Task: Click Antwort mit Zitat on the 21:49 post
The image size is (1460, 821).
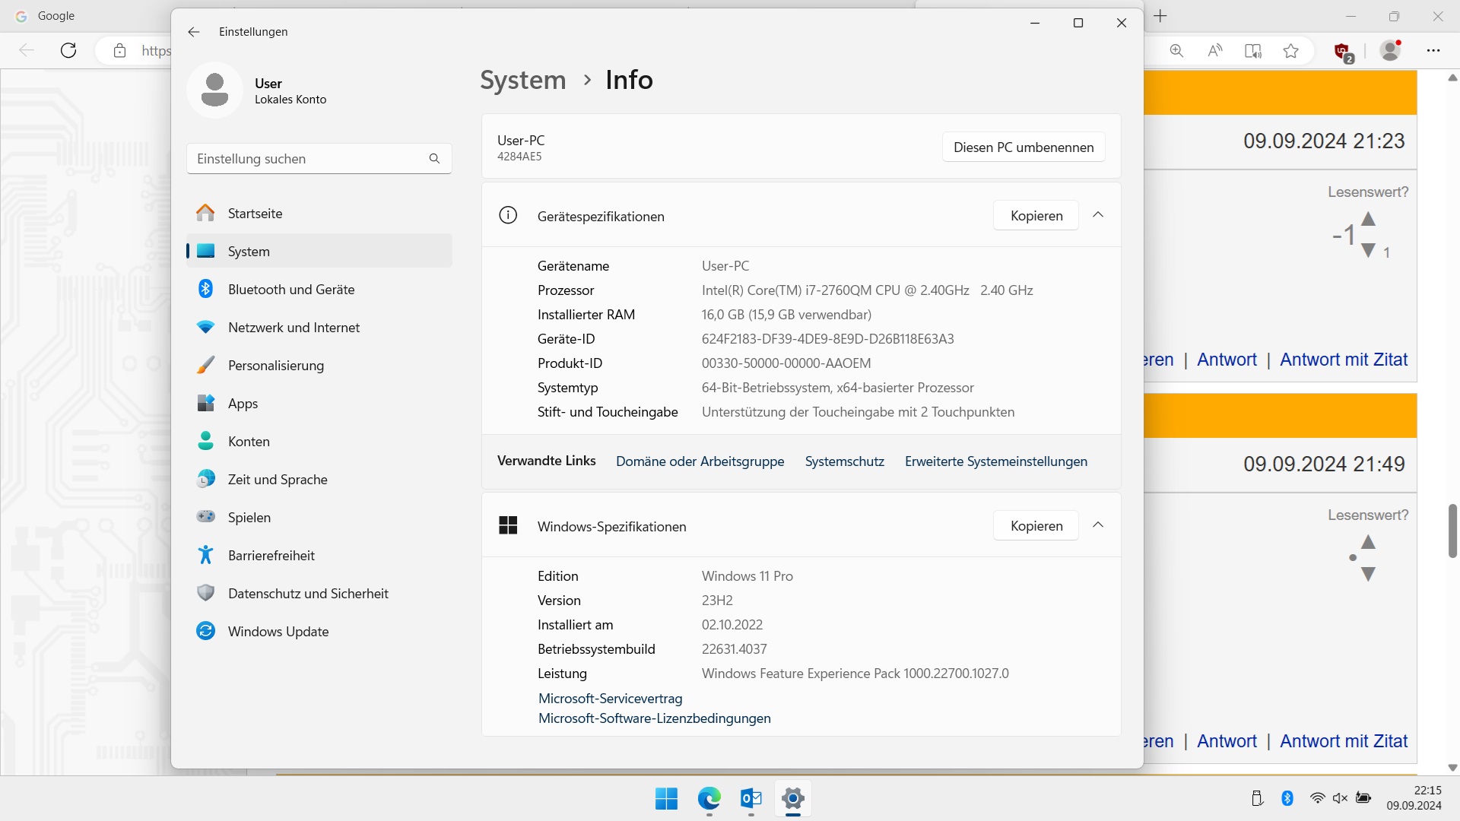Action: (x=1344, y=741)
